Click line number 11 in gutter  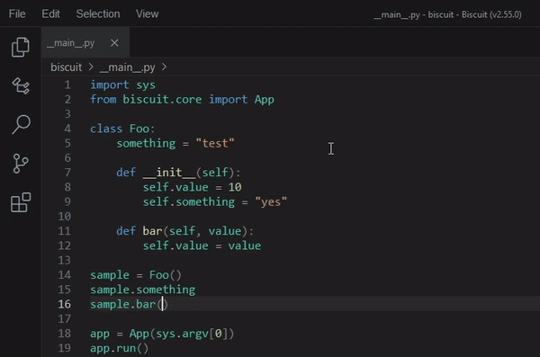point(65,230)
